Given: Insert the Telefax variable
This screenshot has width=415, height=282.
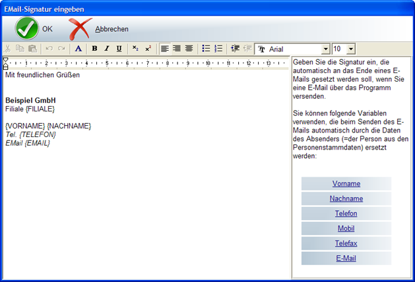Looking at the screenshot, I should [346, 243].
